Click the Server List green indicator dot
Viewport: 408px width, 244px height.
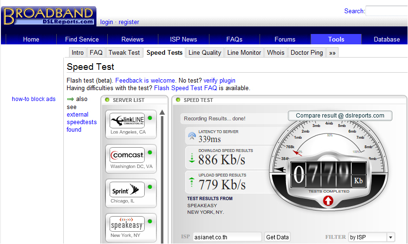[107, 100]
